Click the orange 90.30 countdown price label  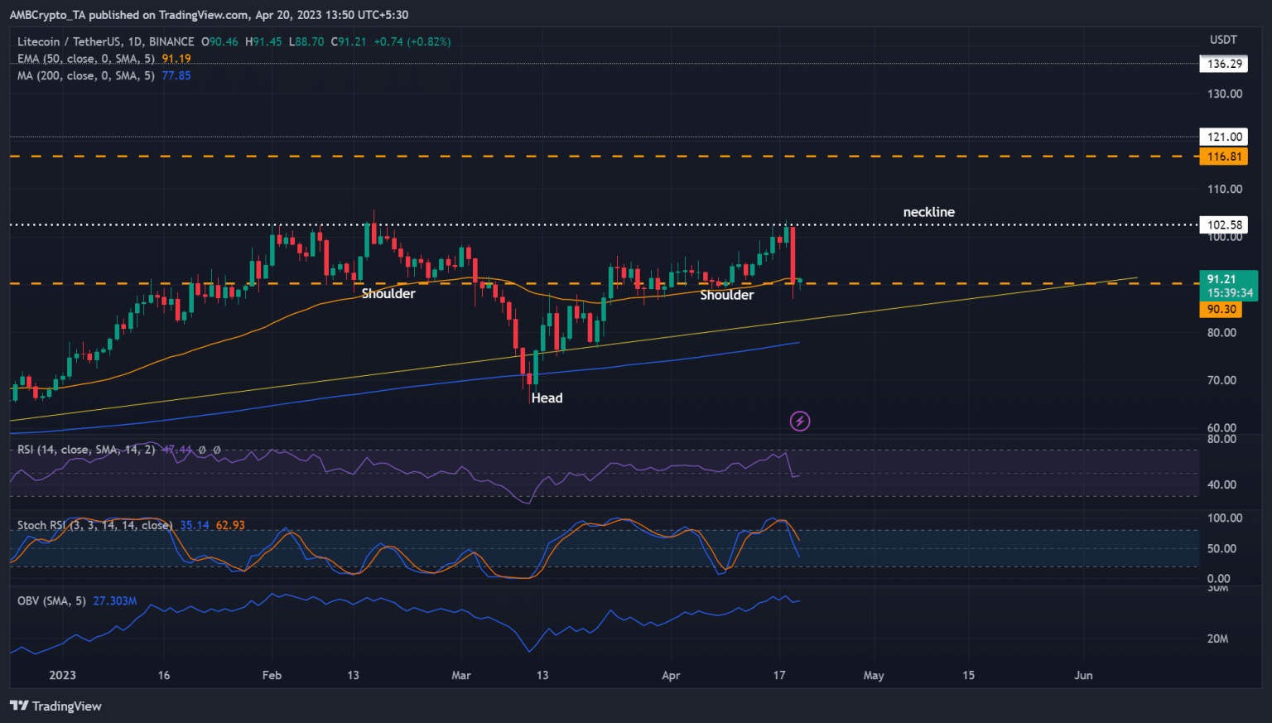pos(1223,308)
